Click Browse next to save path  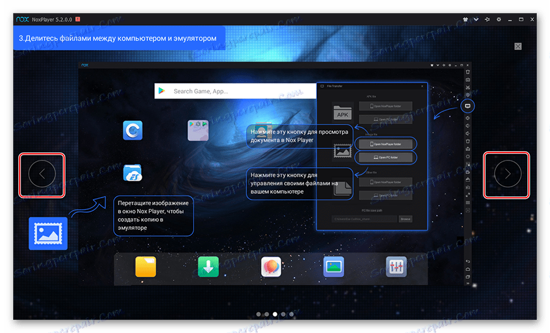point(406,219)
